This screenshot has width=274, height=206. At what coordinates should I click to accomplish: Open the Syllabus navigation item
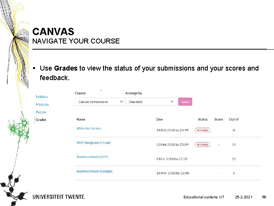point(42,97)
